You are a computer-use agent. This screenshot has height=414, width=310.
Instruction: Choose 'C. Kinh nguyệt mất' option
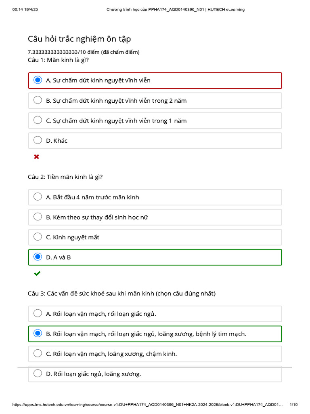pyautogui.click(x=155, y=237)
